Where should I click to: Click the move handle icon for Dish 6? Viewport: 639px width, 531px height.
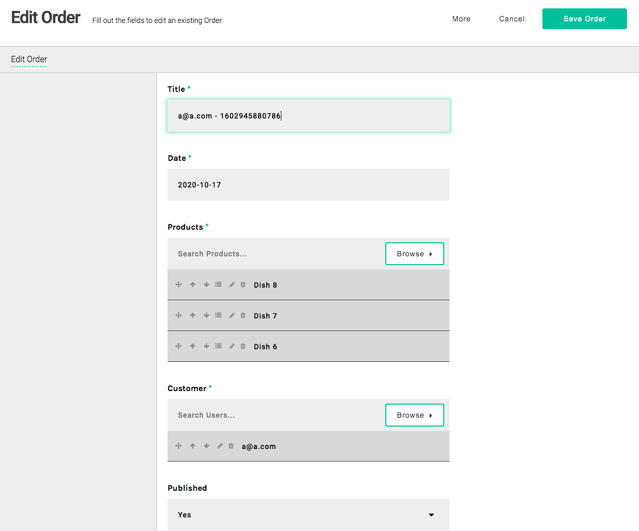click(179, 346)
